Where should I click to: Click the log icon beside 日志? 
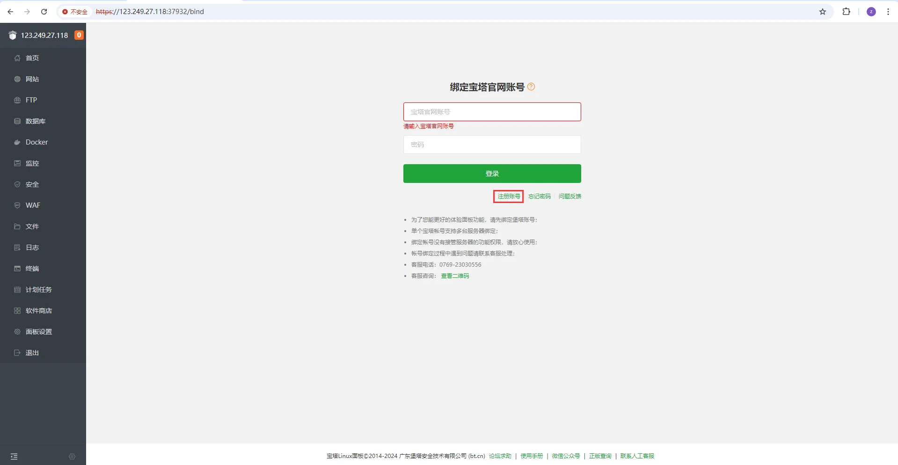click(17, 247)
